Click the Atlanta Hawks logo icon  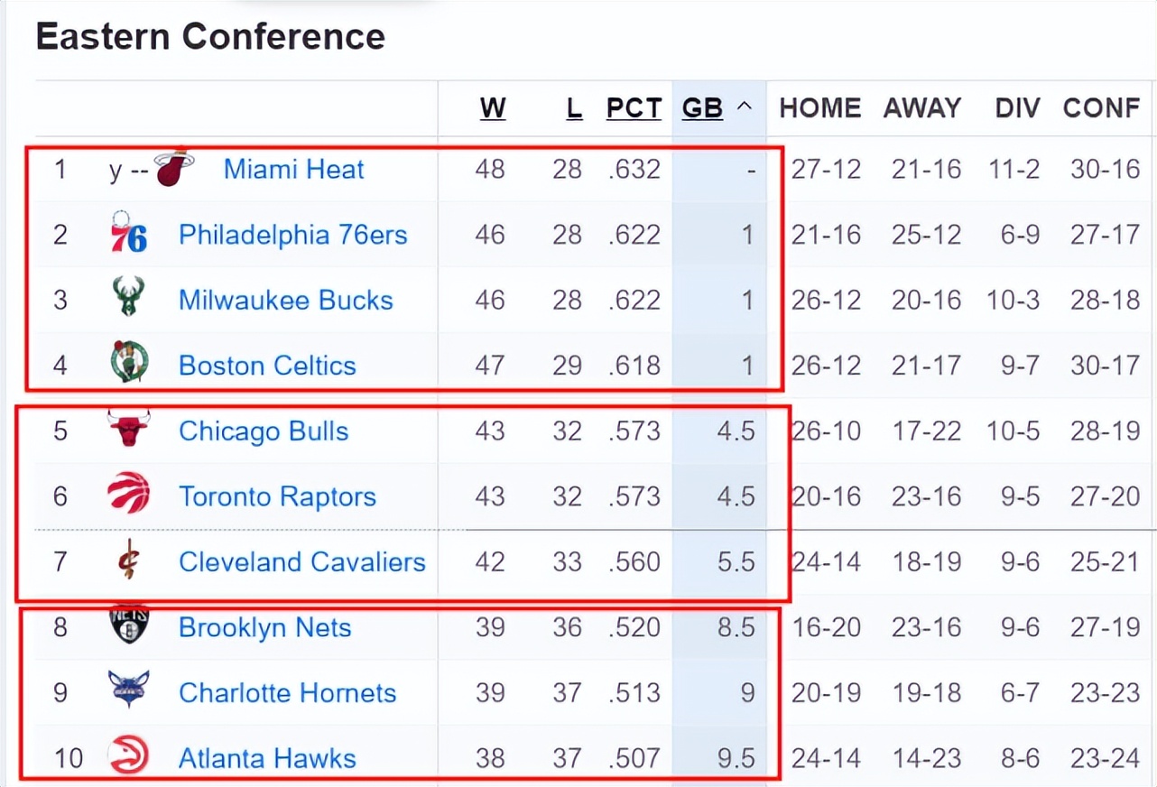(x=128, y=756)
